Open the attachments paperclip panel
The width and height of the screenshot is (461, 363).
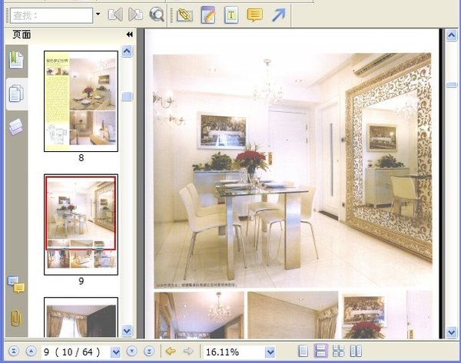click(15, 317)
